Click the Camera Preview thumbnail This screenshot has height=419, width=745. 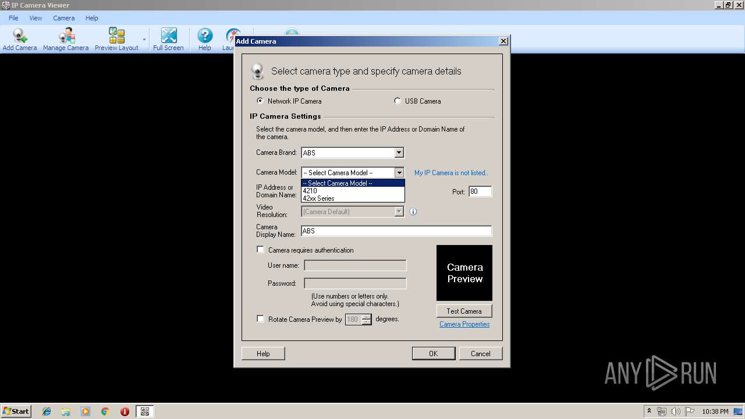click(464, 273)
